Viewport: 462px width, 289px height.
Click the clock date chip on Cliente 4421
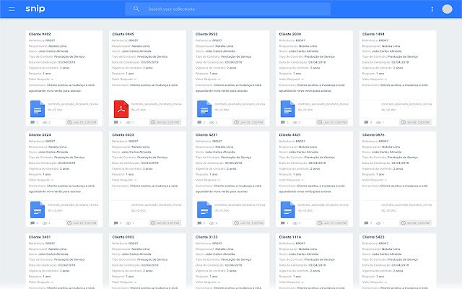pyautogui.click(x=332, y=223)
